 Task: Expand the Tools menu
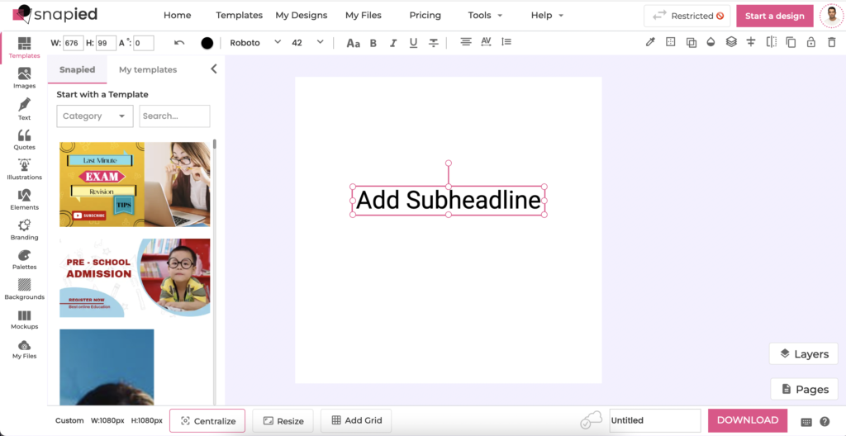pos(485,15)
